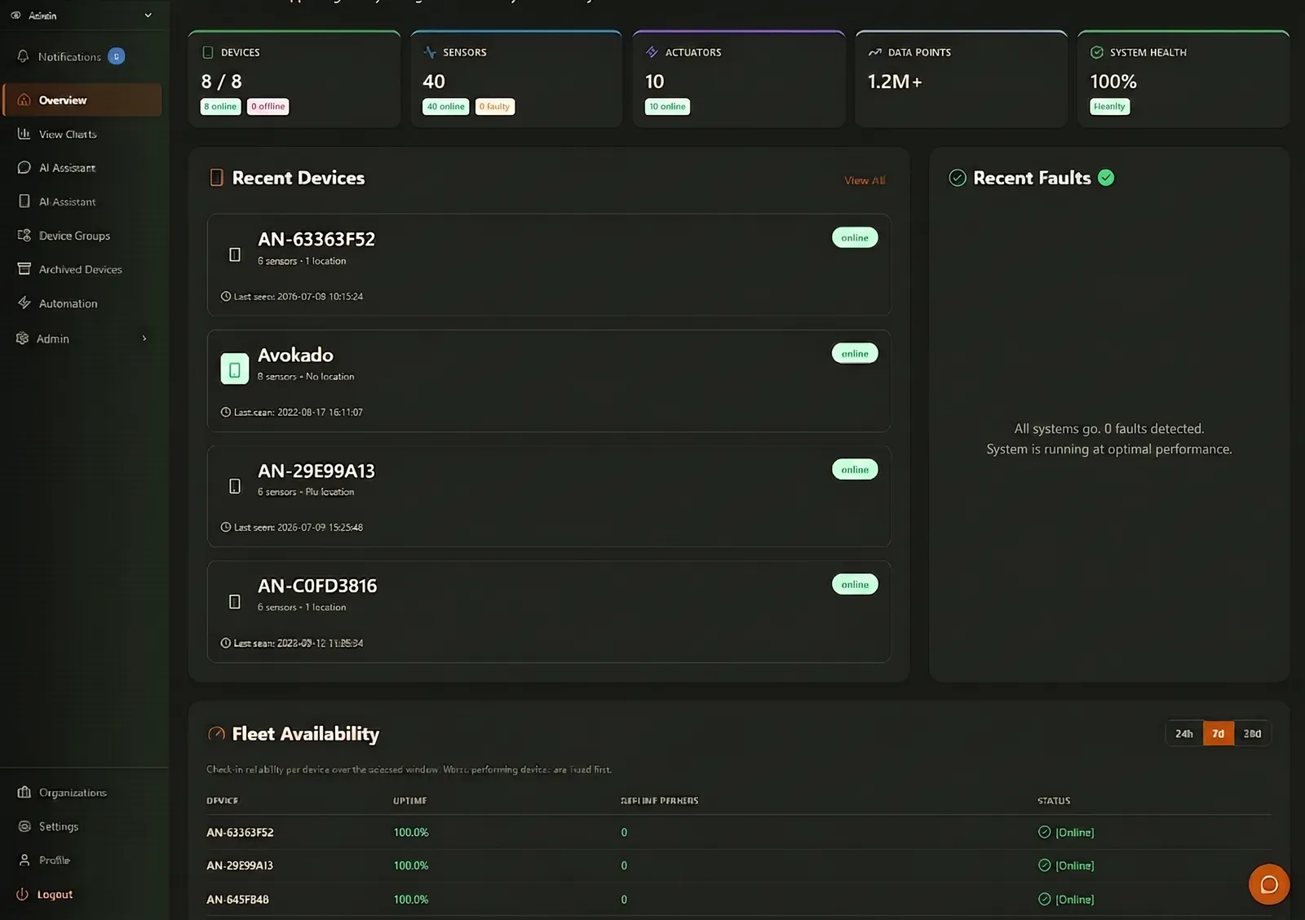Click the Device Groups icon

point(24,235)
